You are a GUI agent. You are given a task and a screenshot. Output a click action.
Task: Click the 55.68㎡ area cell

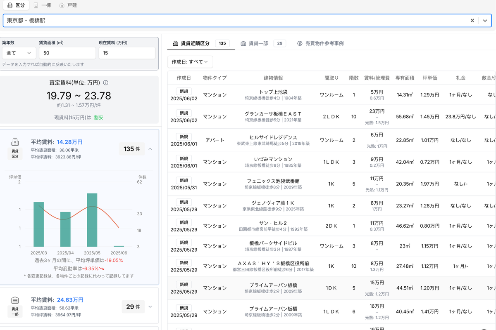point(405,117)
